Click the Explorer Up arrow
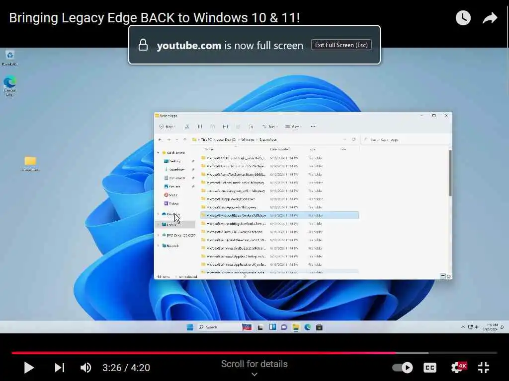 point(185,139)
